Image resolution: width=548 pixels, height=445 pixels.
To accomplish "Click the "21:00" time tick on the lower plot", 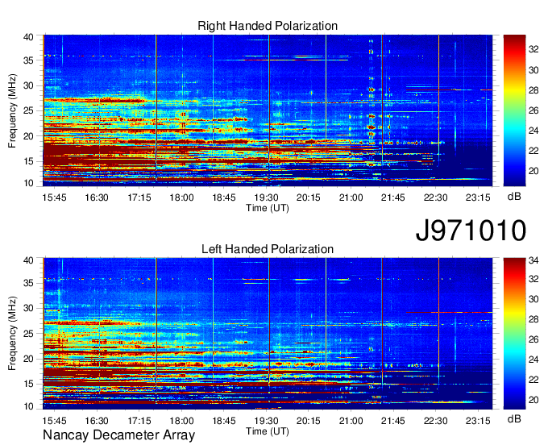I will click(351, 421).
